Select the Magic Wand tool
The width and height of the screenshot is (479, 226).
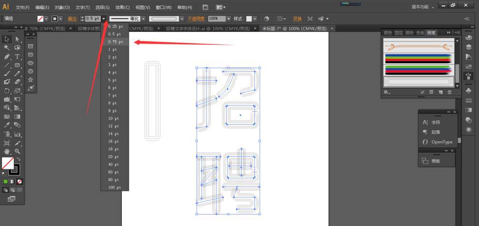tap(7, 48)
